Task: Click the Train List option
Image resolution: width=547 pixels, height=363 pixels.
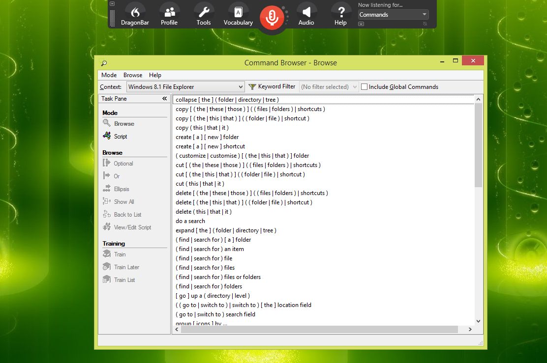Action: [x=119, y=279]
